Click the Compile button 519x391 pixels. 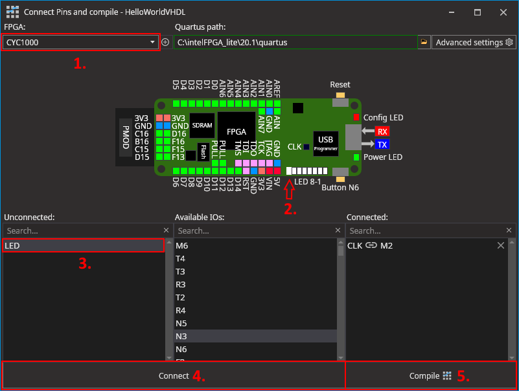coord(430,375)
